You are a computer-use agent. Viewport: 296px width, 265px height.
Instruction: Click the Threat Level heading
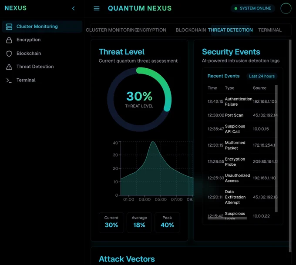coord(121,52)
